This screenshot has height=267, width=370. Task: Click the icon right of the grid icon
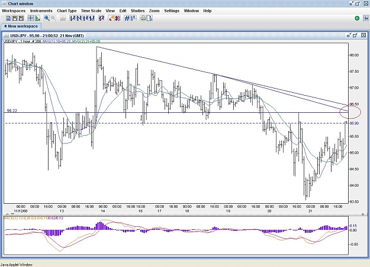[134, 18]
